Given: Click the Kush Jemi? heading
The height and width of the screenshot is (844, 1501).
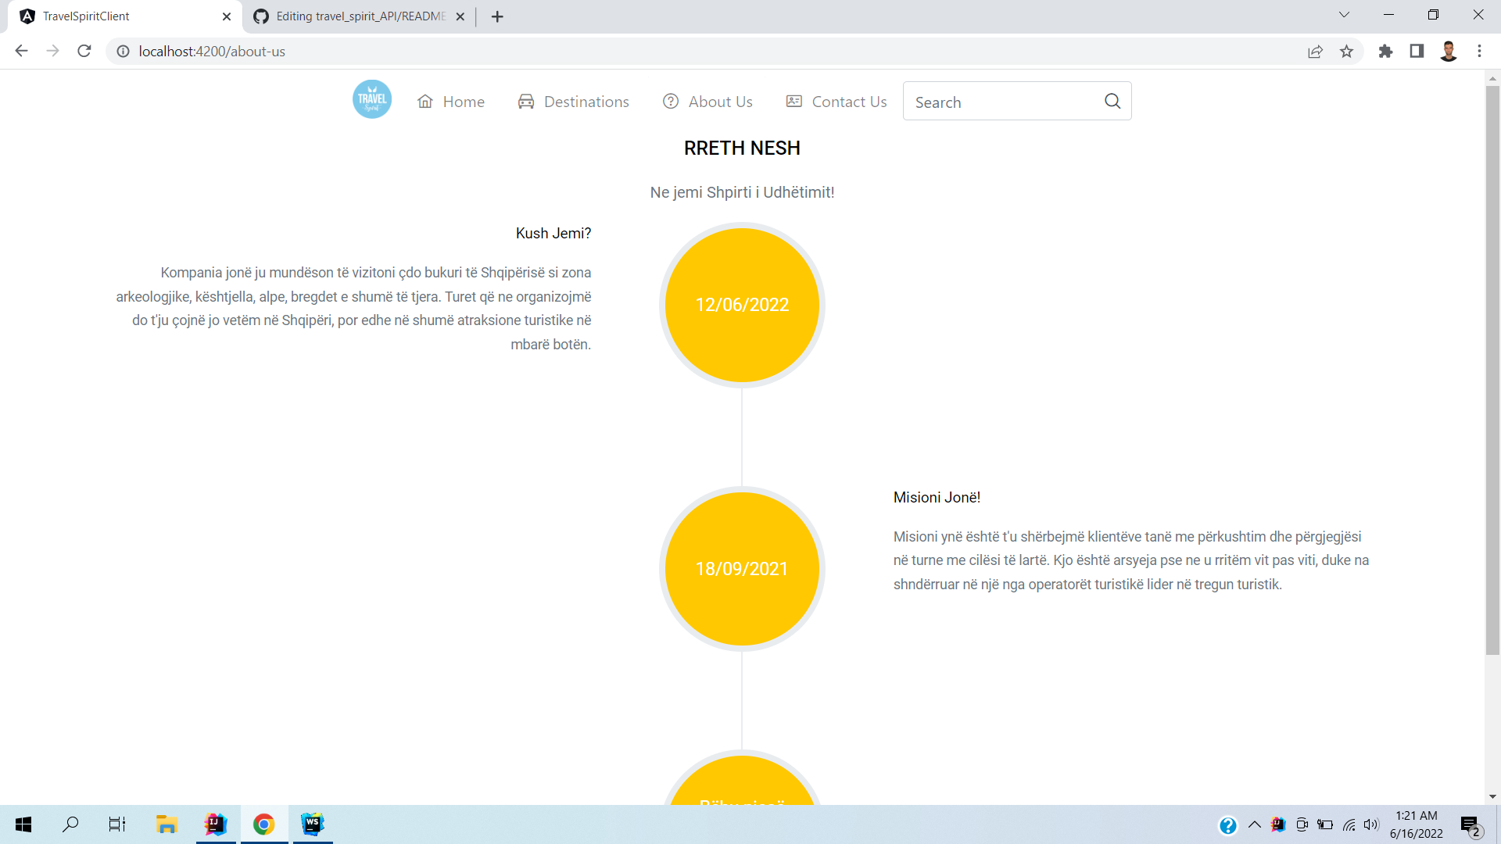Looking at the screenshot, I should pos(553,233).
